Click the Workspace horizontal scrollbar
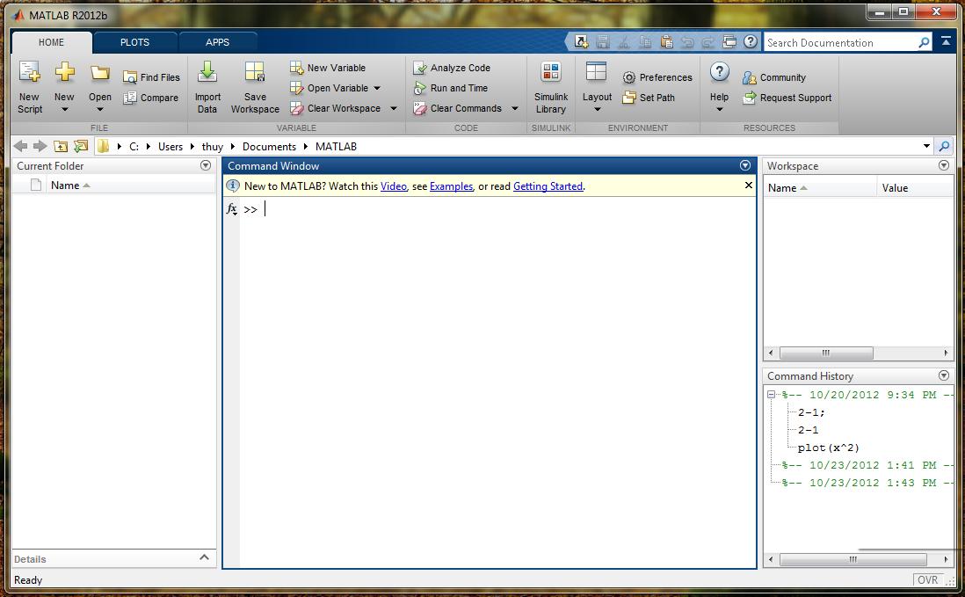The width and height of the screenshot is (965, 597). click(826, 353)
